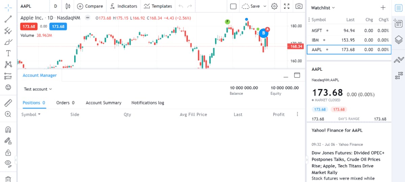Open the XABCD pattern tools
The width and height of the screenshot is (405, 182).
pyautogui.click(x=8, y=65)
